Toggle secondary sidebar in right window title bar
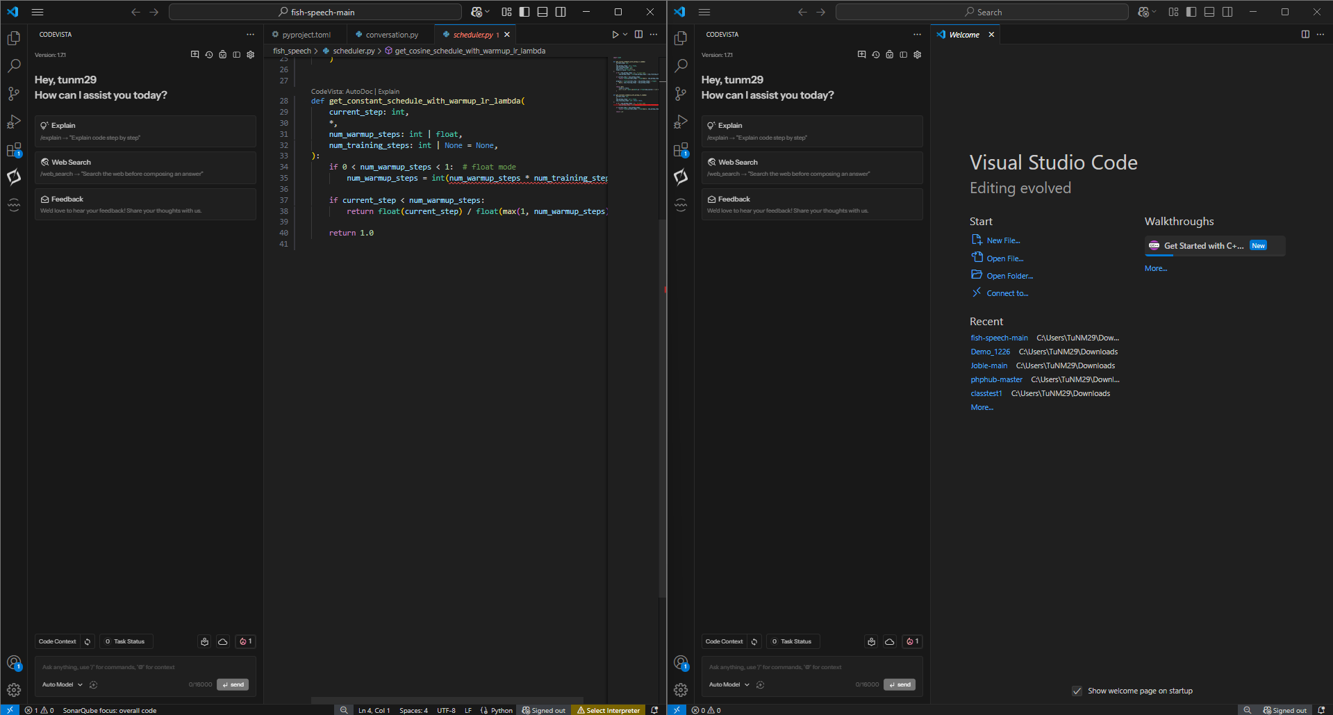 1227,12
